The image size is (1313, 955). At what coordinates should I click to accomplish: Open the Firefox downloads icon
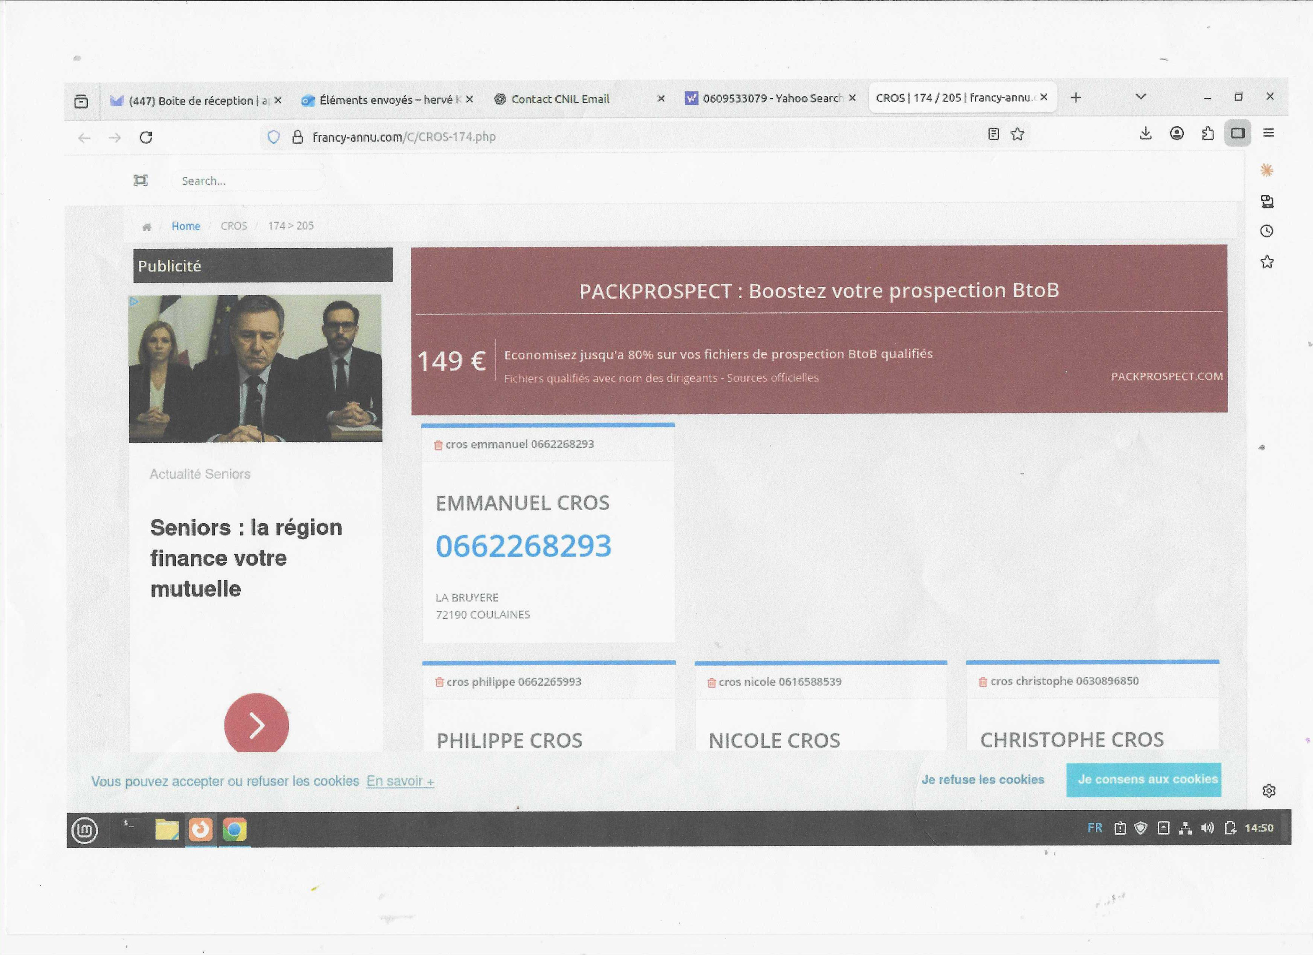(1145, 134)
